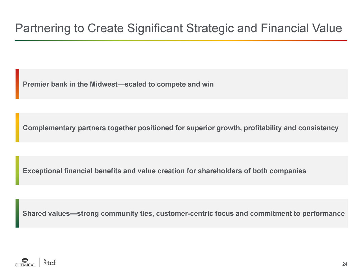
Task: Click the word 'Midwest' in first box
Action: tap(104, 84)
